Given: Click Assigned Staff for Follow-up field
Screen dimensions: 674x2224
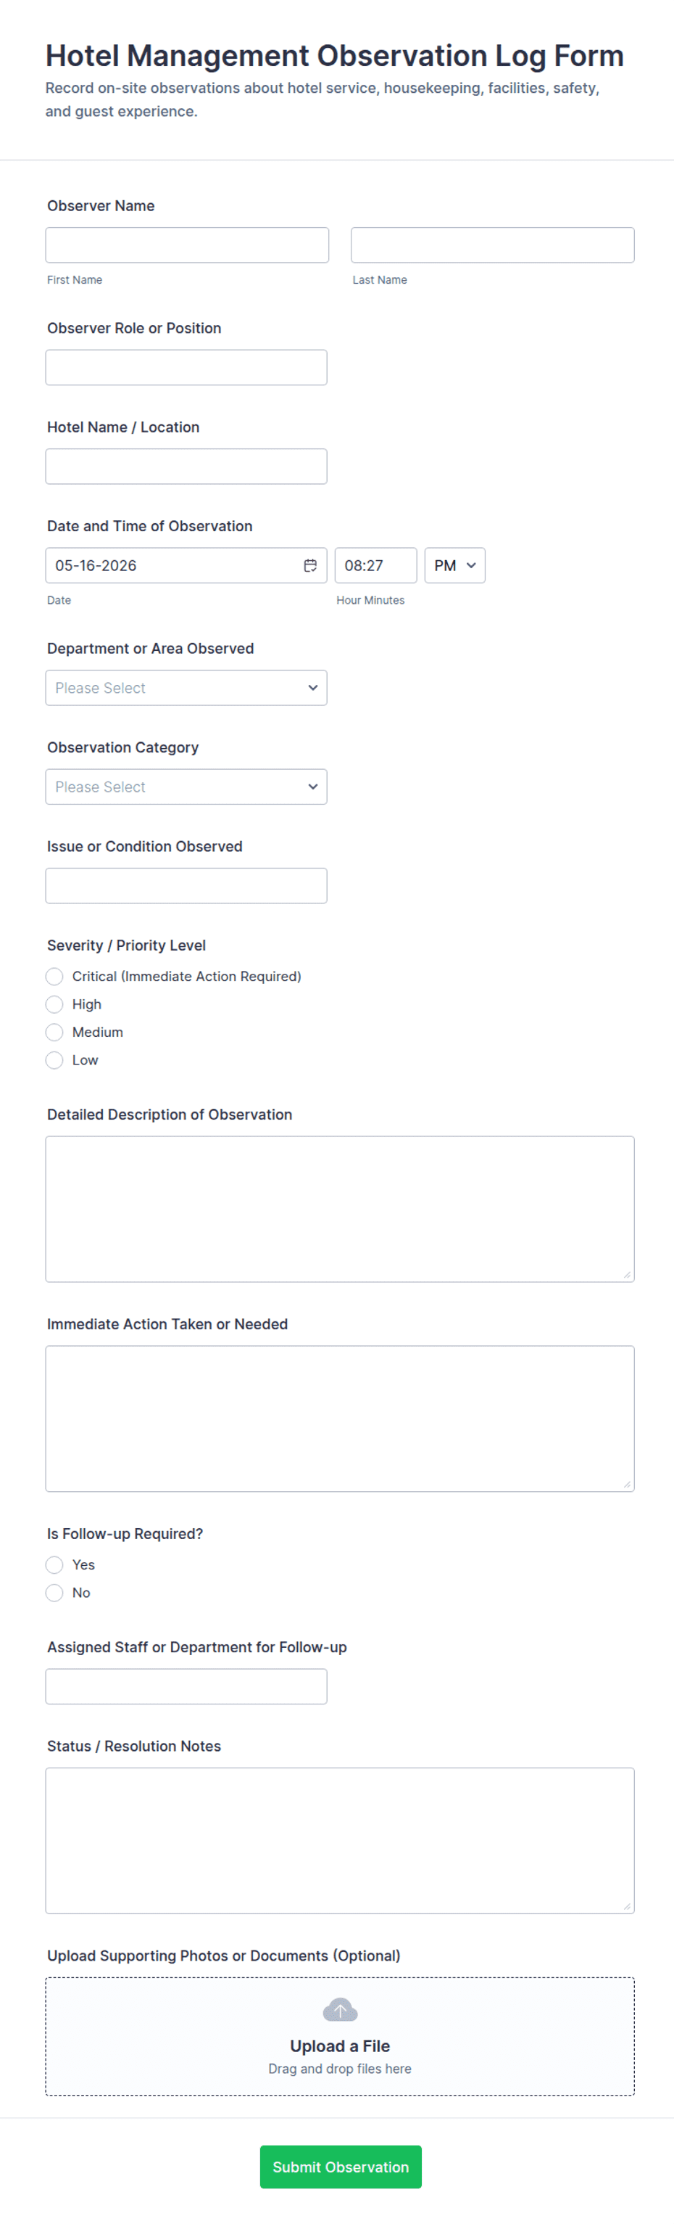Looking at the screenshot, I should point(186,1686).
